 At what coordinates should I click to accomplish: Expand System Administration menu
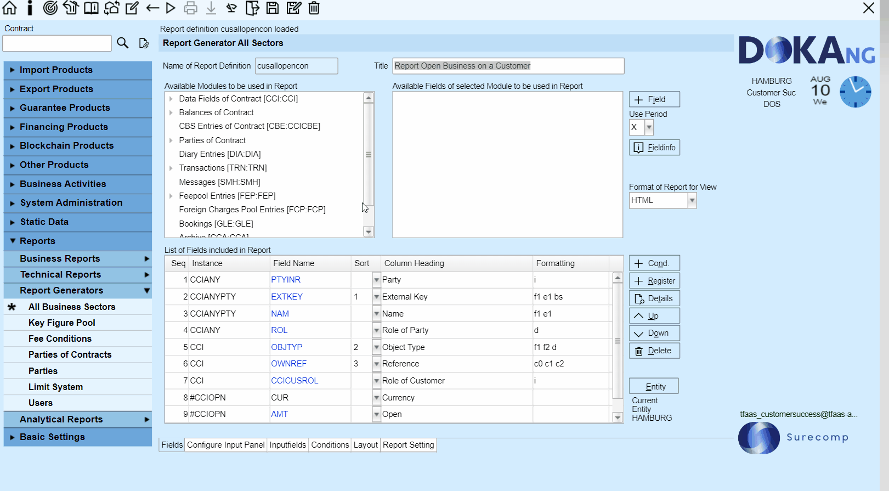click(x=78, y=203)
